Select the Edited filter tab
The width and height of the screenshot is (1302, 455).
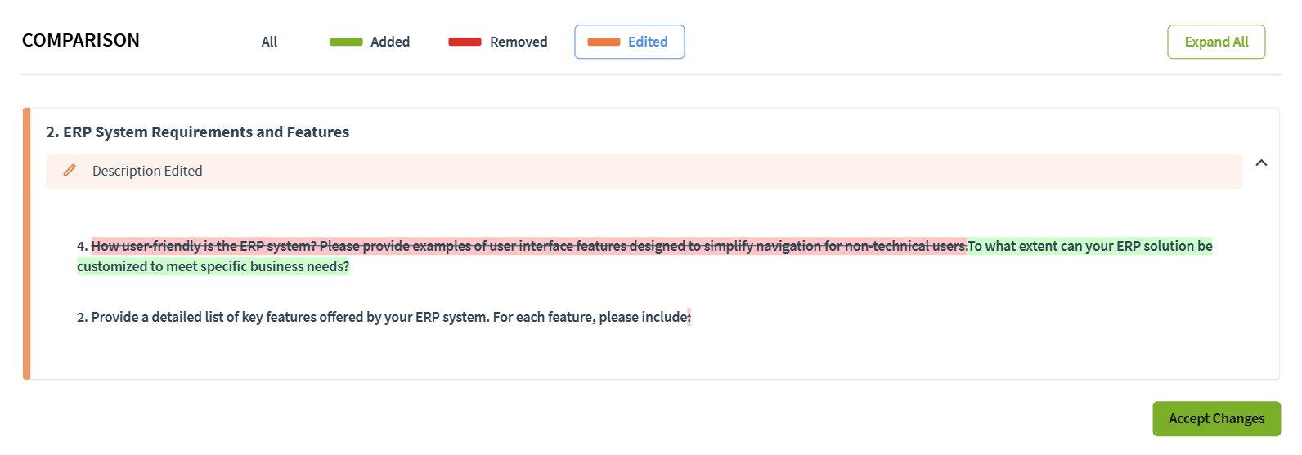point(630,42)
